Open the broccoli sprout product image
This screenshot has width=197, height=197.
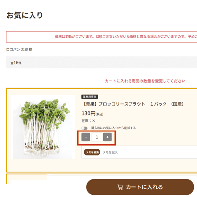point(43,127)
